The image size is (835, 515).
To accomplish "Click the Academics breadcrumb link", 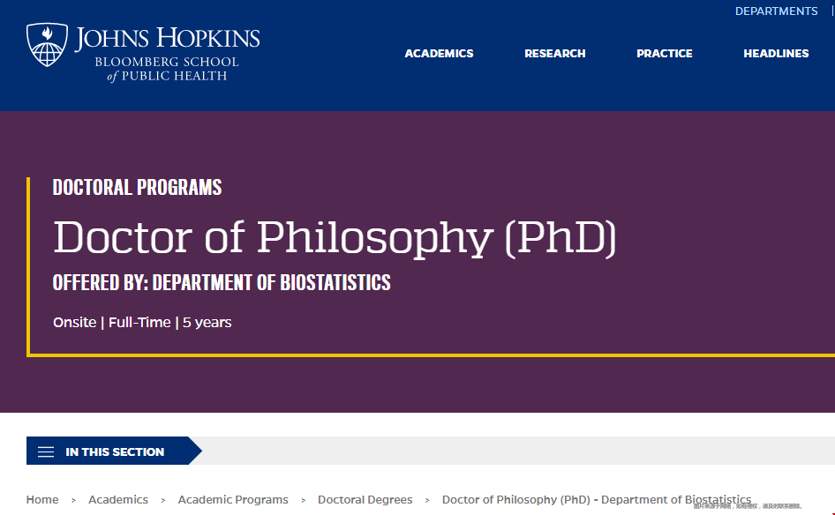I will click(118, 500).
